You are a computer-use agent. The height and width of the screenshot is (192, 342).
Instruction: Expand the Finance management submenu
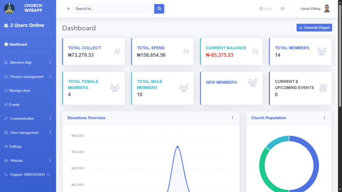28,77
